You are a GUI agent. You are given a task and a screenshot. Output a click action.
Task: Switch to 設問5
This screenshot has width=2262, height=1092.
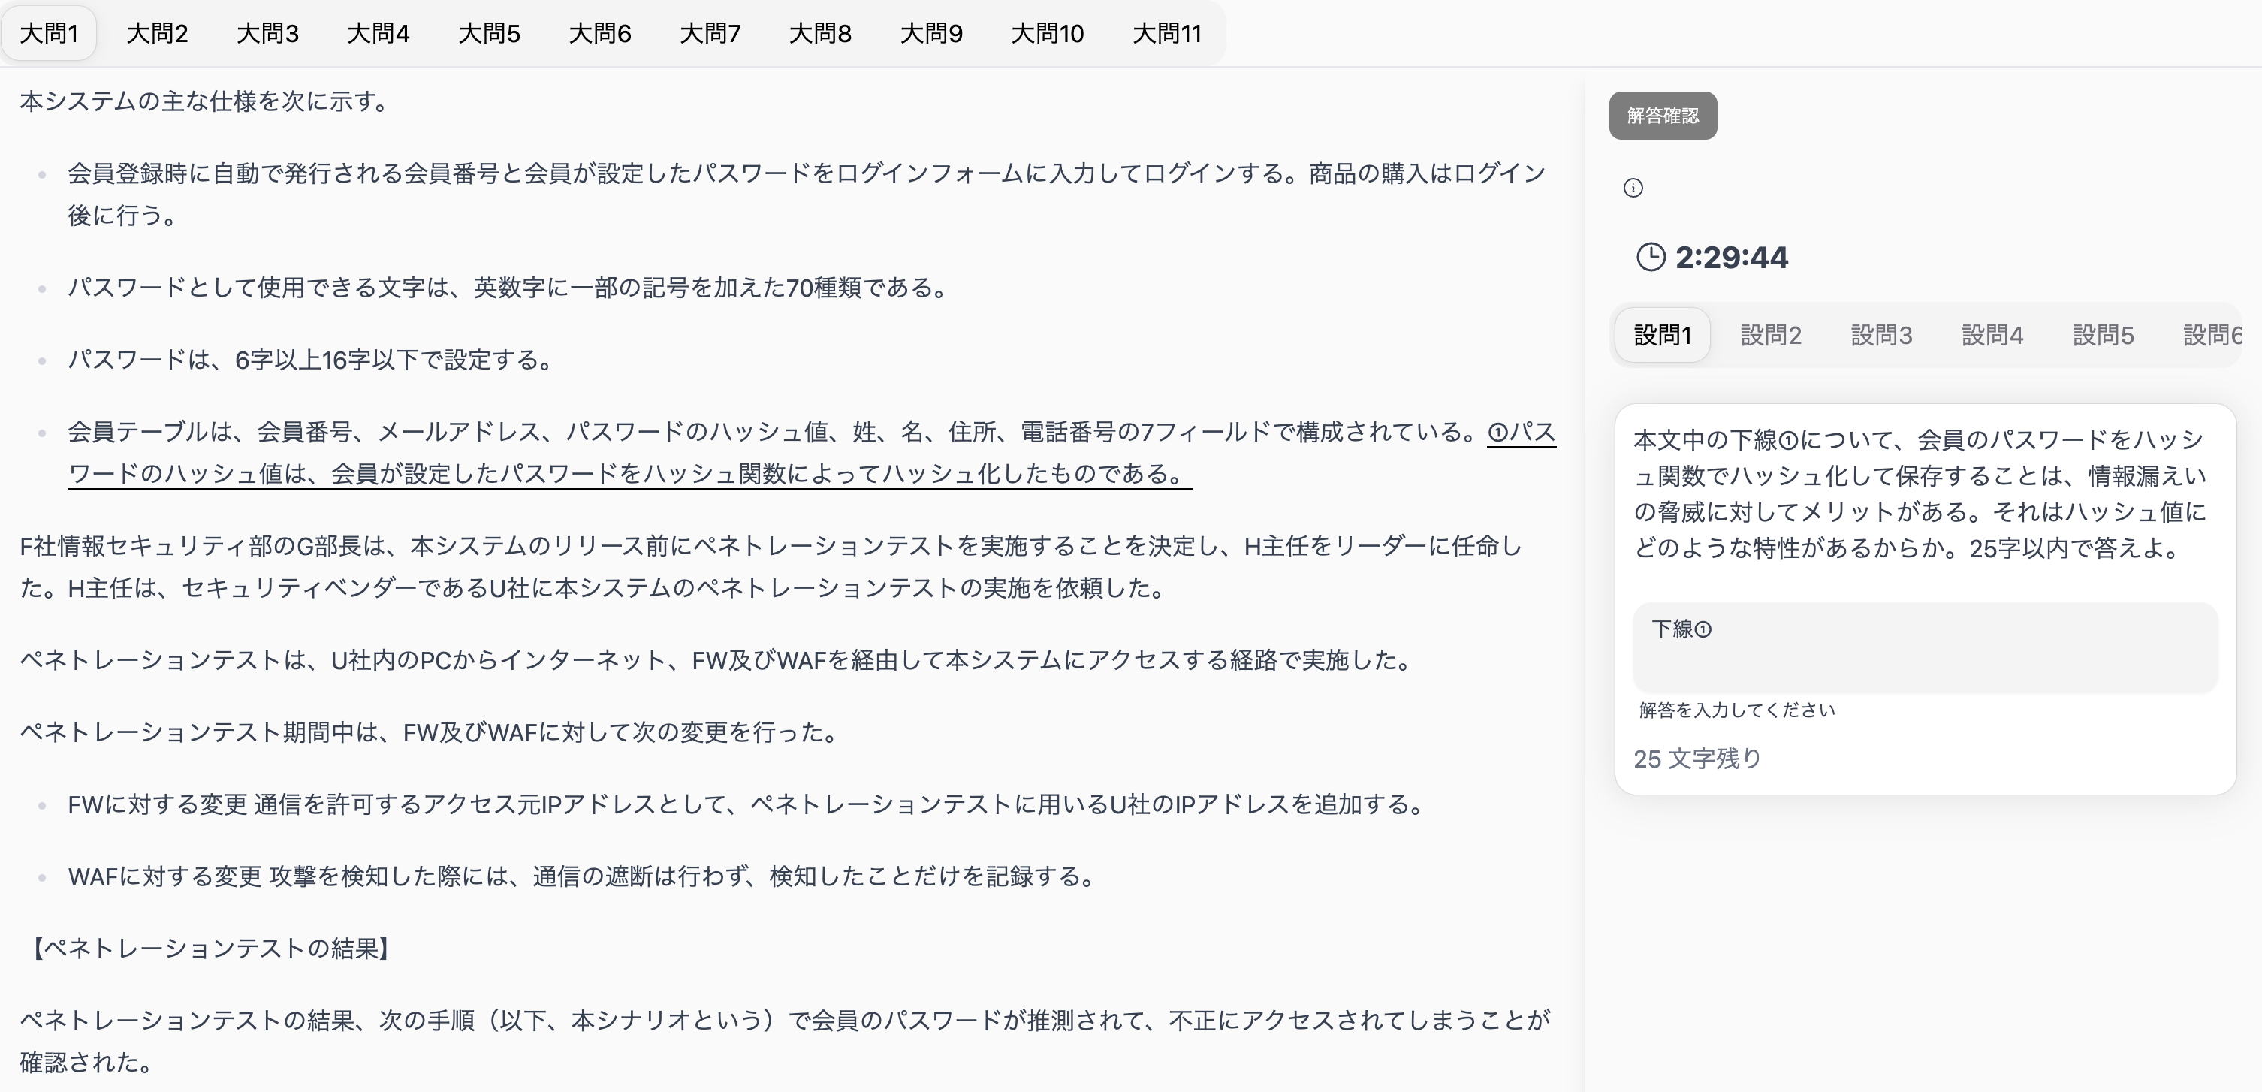[2103, 335]
